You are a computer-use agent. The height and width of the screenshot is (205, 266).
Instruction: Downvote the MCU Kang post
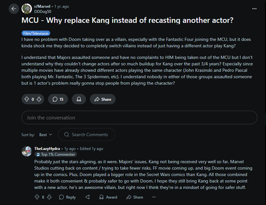tap(39, 99)
